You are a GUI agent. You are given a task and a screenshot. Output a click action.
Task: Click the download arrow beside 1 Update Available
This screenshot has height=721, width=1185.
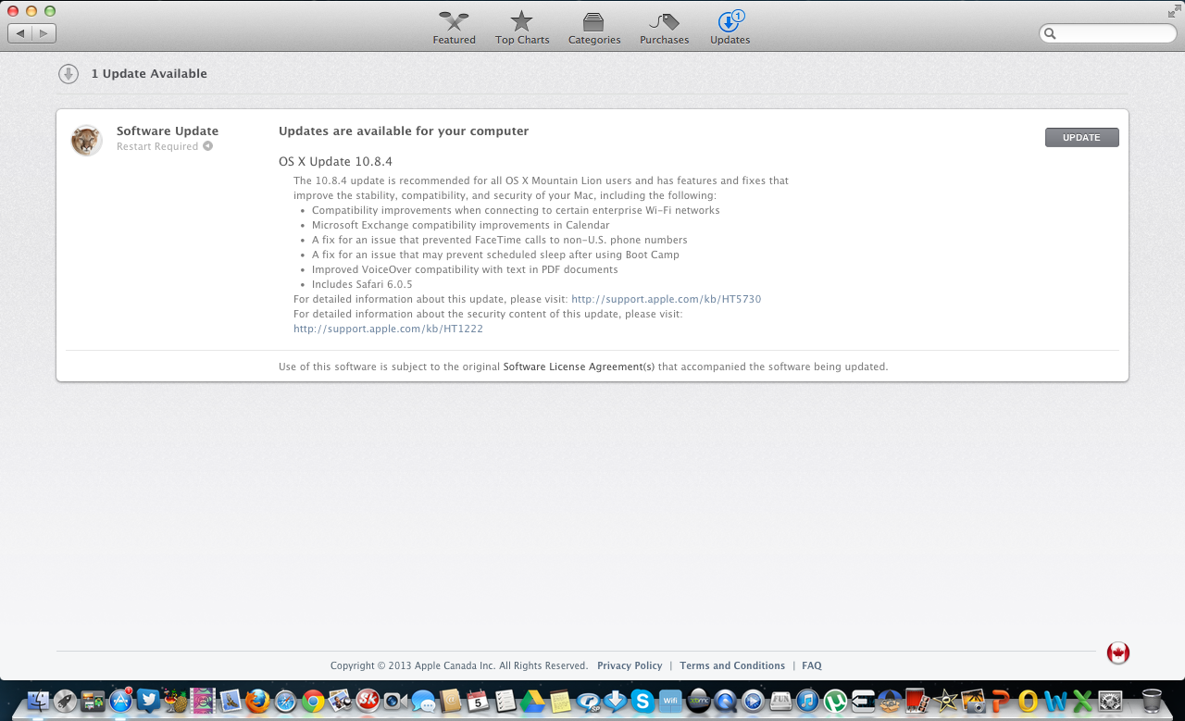coord(69,74)
